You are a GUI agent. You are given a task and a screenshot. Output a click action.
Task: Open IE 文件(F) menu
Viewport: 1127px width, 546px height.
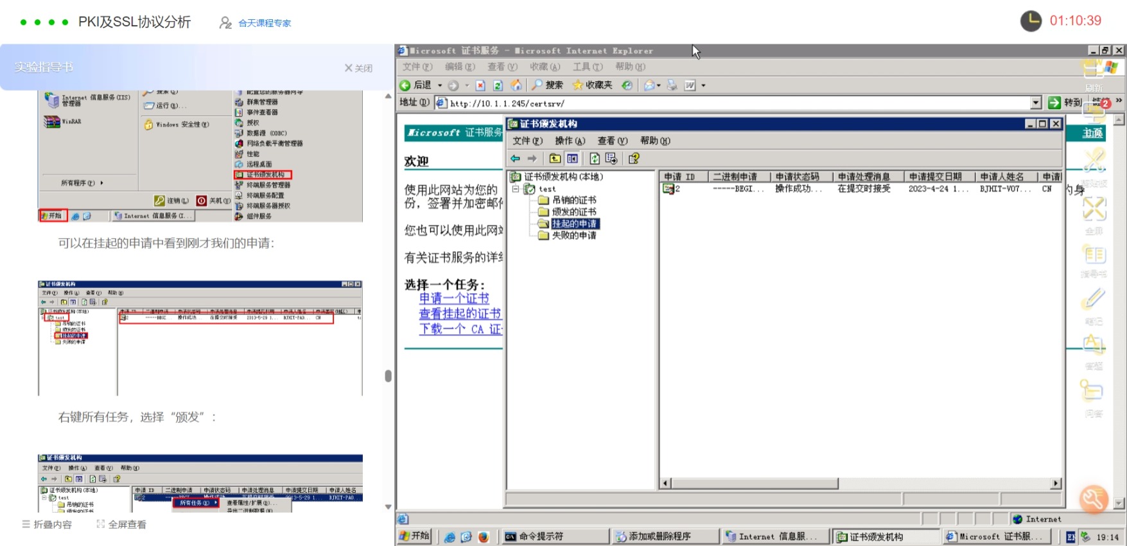(x=417, y=67)
